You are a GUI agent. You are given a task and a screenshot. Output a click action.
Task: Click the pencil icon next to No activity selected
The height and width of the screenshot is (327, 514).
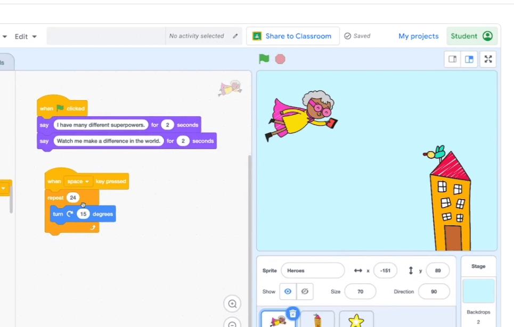coord(234,36)
